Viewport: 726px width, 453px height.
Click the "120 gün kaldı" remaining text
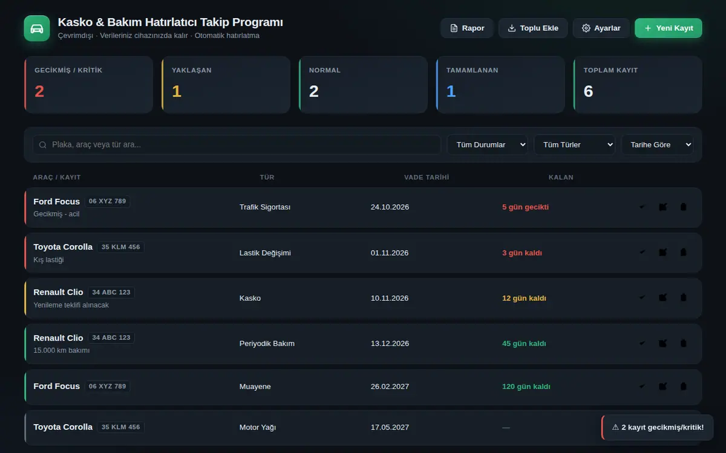pyautogui.click(x=526, y=387)
